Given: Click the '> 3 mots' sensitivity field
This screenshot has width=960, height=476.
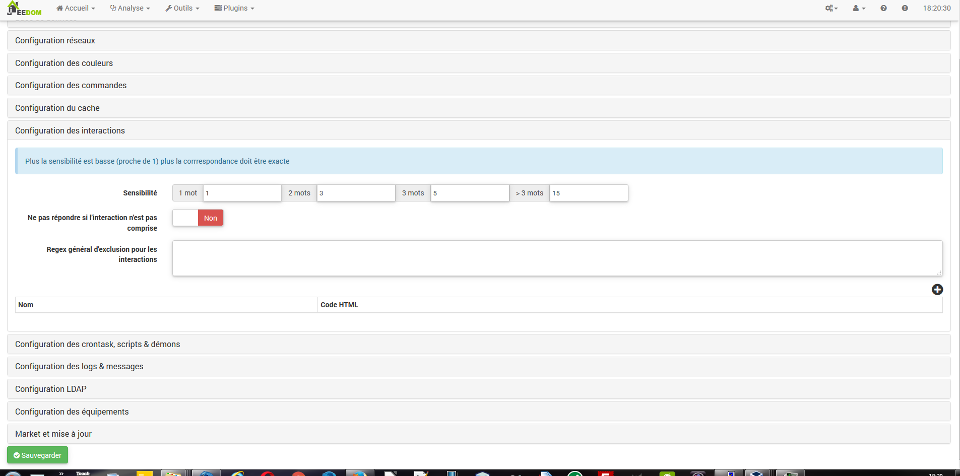Looking at the screenshot, I should 588,193.
